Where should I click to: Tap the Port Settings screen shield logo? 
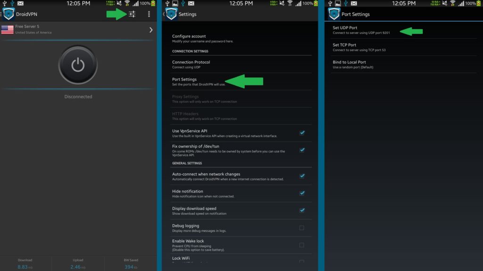(x=334, y=14)
